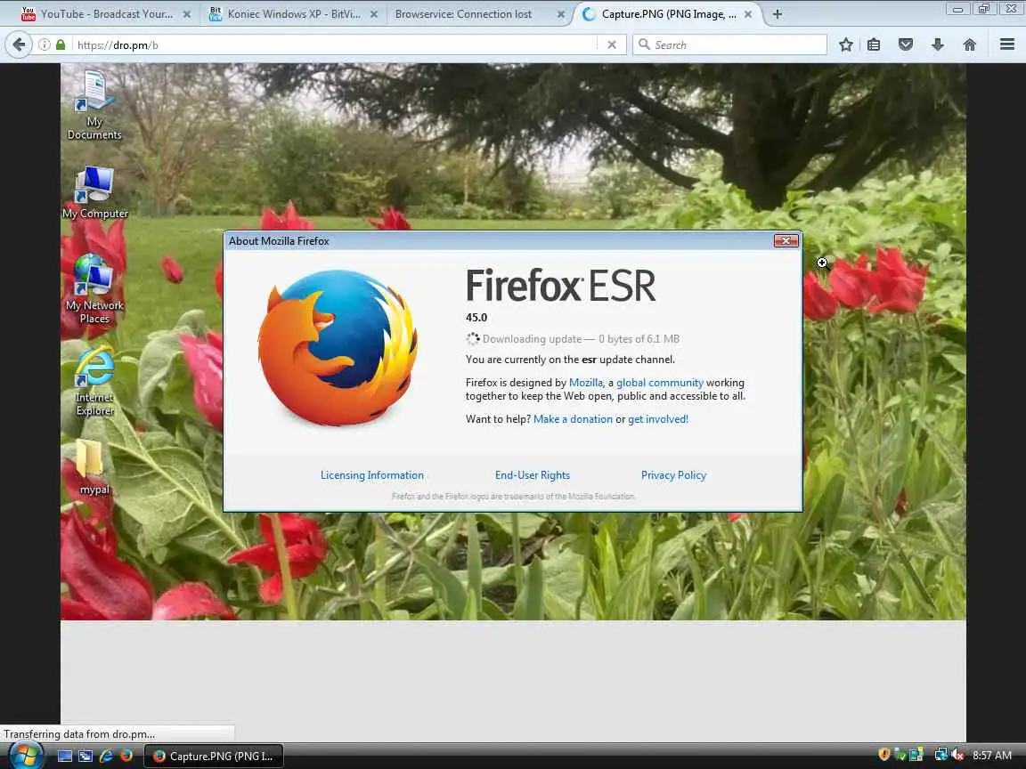This screenshot has height=769, width=1026.
Task: Click the security shield tray icon
Action: pos(884,755)
